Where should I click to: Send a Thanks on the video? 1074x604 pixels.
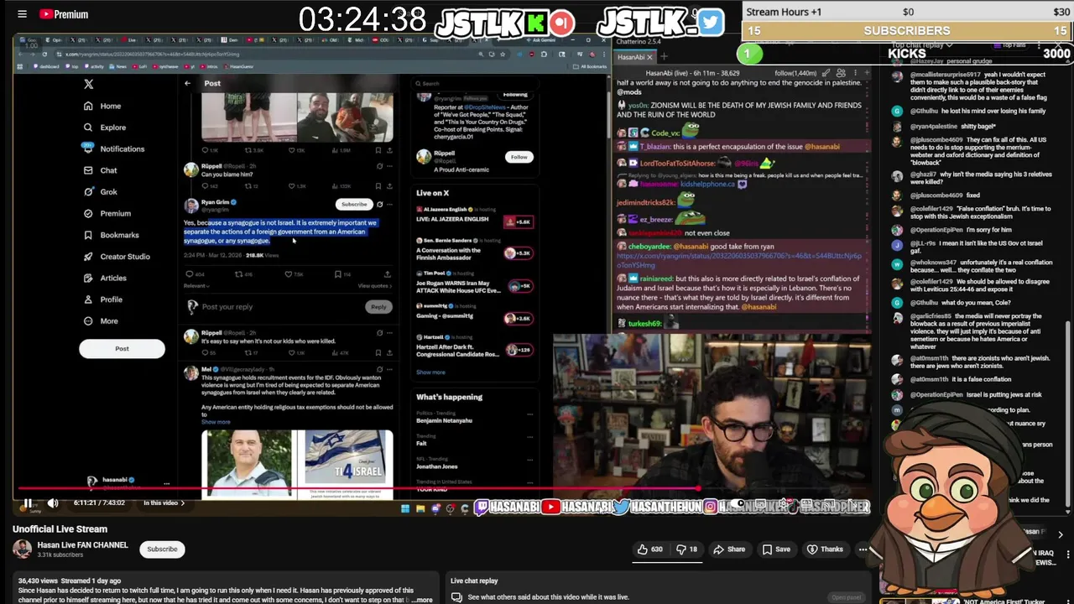[825, 549]
